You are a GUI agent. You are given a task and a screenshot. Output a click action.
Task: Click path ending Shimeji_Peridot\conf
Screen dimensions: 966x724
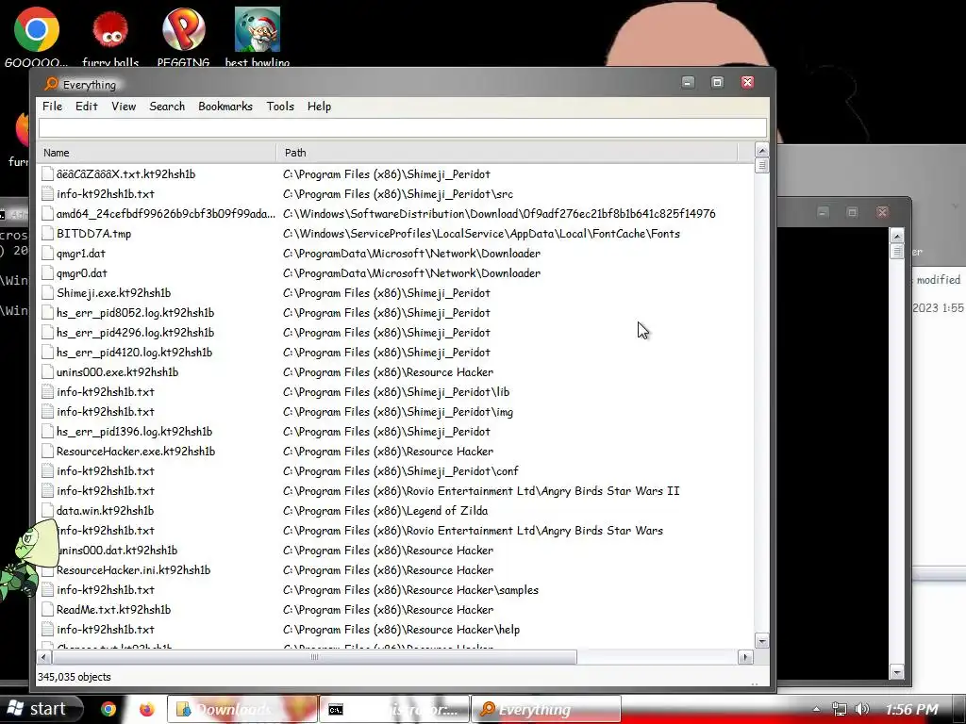pos(400,471)
